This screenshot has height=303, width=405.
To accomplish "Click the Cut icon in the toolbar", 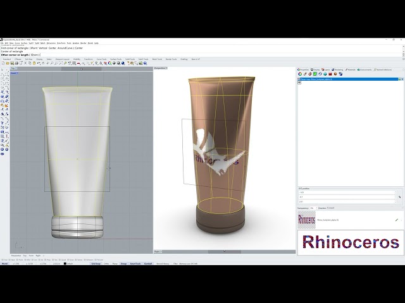I will tap(25, 63).
